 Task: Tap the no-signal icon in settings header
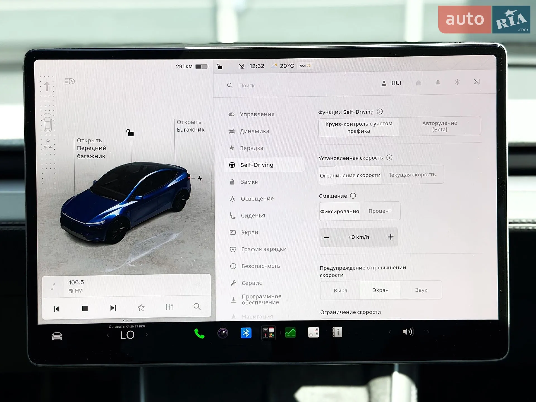point(477,82)
